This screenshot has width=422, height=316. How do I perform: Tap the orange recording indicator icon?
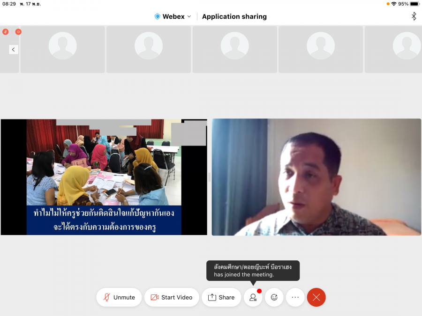(x=18, y=32)
